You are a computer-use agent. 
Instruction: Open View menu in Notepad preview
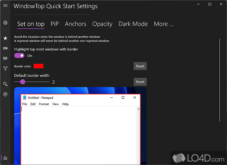(55, 104)
